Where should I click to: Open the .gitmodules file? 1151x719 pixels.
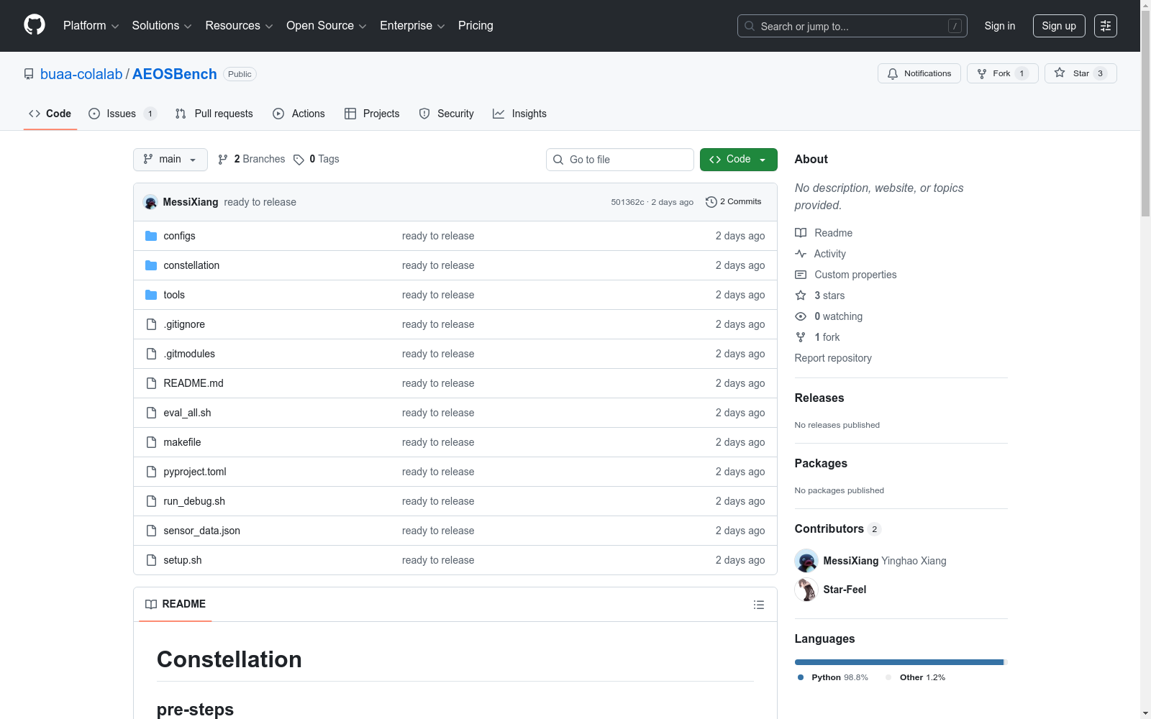189,354
